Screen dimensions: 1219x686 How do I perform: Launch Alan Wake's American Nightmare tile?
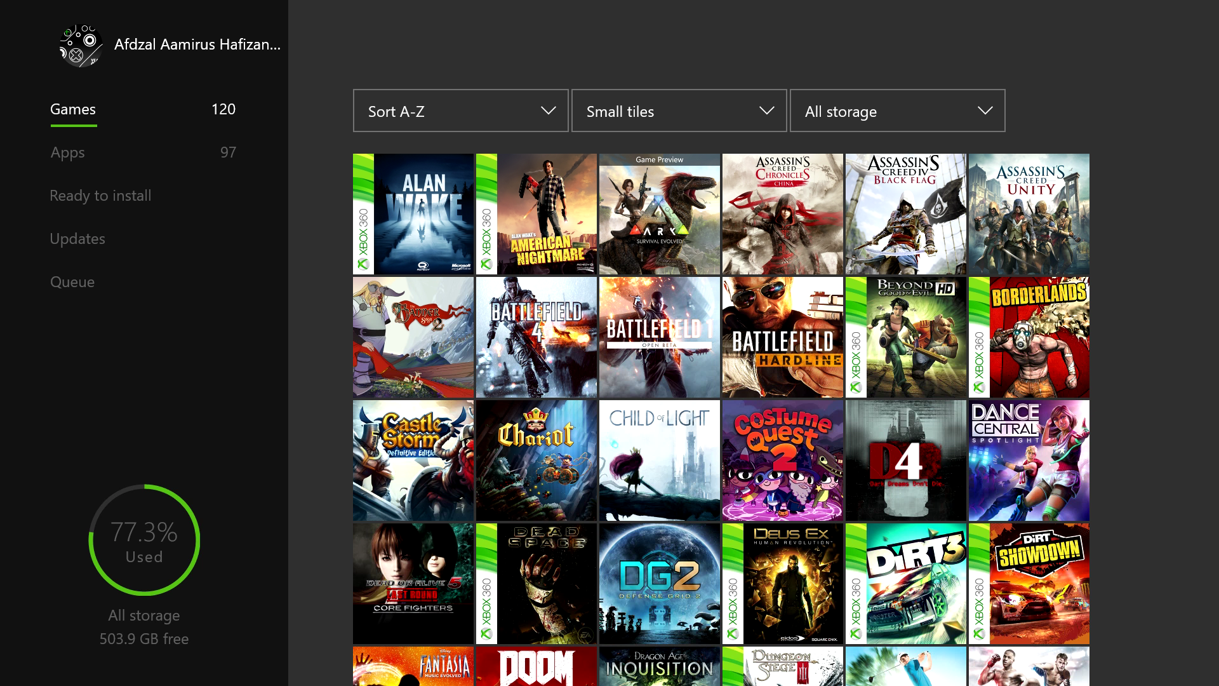tap(536, 214)
